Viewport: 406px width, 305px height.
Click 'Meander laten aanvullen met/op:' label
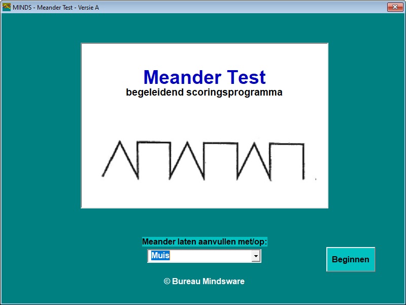[x=205, y=242]
